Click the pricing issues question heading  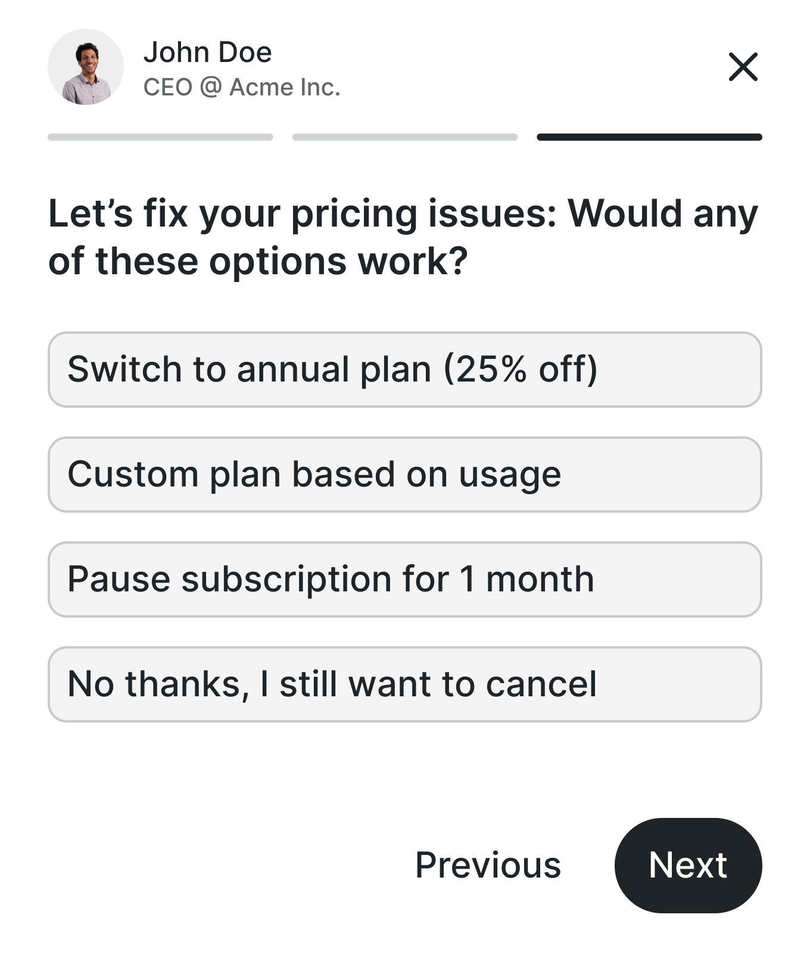403,237
